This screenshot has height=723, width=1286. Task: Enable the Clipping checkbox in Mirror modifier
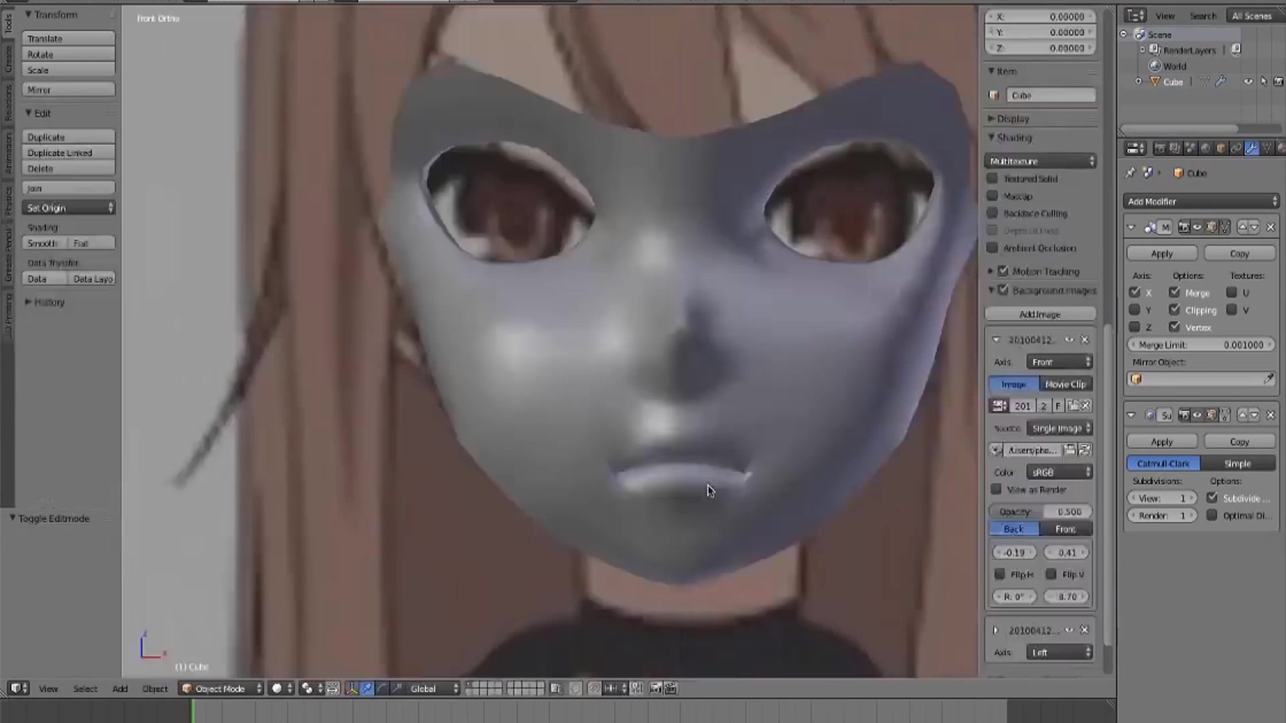[1175, 310]
